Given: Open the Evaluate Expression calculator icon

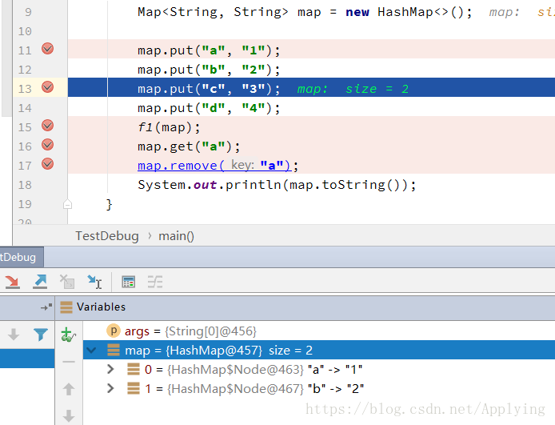Looking at the screenshot, I should click(x=128, y=282).
